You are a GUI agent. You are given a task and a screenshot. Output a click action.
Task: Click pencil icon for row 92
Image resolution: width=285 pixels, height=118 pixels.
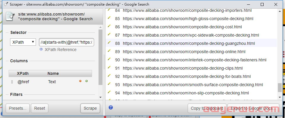tap(109, 76)
